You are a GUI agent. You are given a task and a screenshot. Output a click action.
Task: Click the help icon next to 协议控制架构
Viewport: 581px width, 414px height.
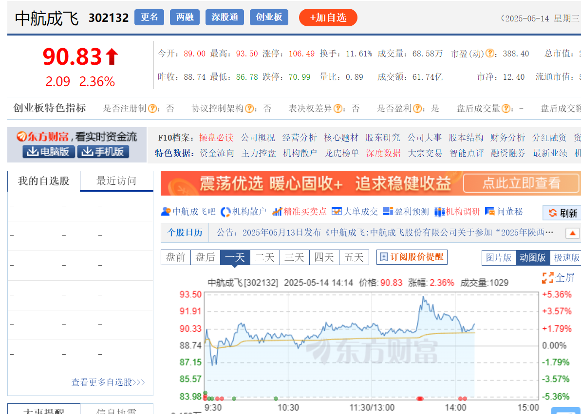(x=249, y=108)
